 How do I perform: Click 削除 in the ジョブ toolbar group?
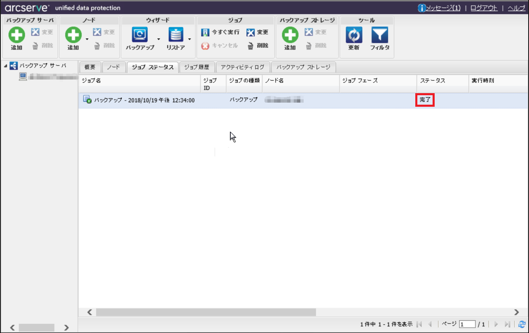tap(258, 46)
